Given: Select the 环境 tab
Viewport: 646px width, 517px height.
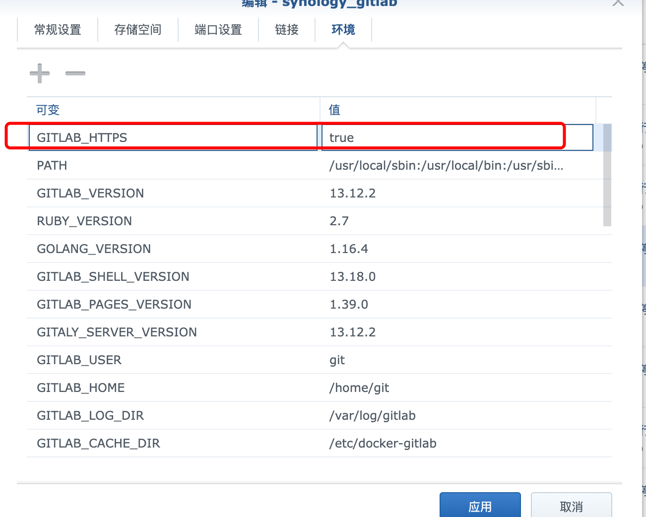Looking at the screenshot, I should 343,30.
